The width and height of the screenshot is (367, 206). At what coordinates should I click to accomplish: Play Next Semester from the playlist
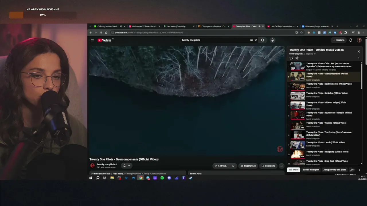point(324,86)
